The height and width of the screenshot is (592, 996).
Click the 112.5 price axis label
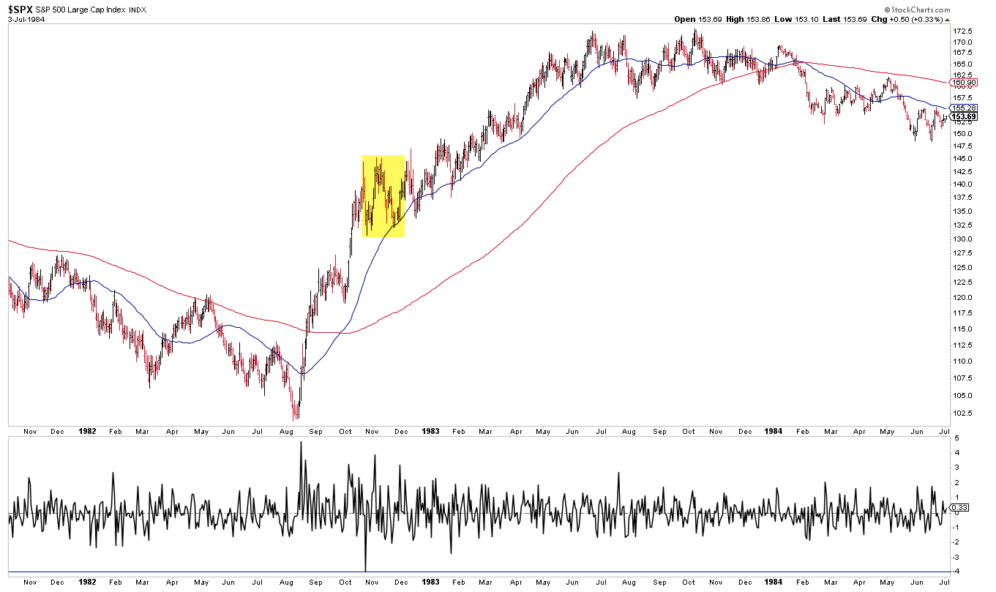964,345
